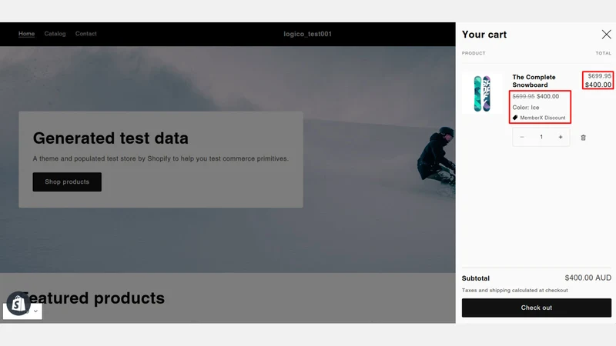Proceed with the Check out button
This screenshot has height=346, width=616.
point(536,308)
